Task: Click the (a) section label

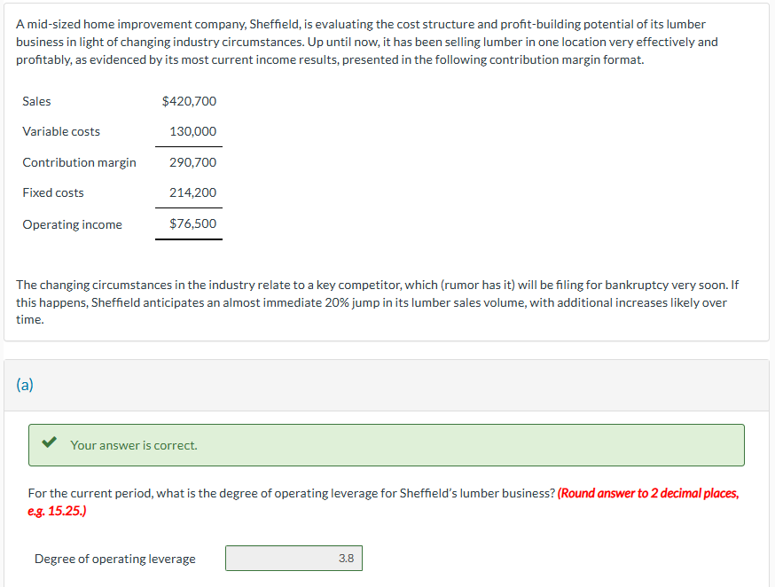Action: coord(25,385)
